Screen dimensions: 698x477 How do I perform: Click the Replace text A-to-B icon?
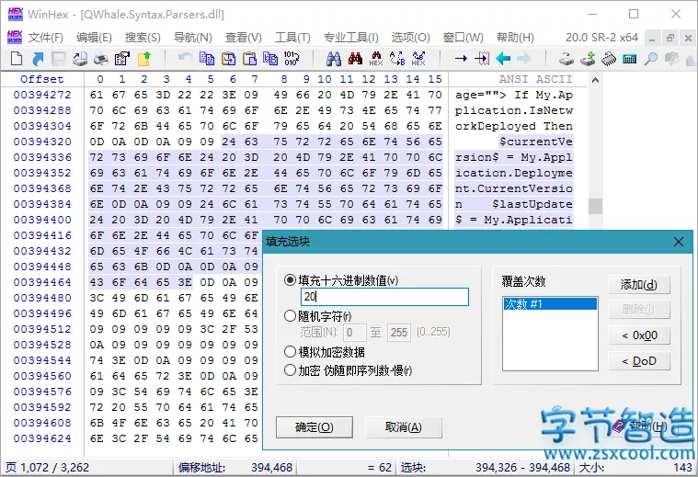pyautogui.click(x=397, y=58)
